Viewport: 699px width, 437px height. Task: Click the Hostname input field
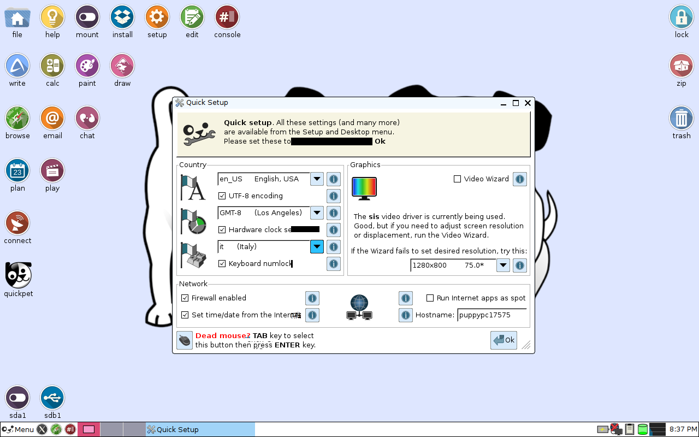point(492,315)
